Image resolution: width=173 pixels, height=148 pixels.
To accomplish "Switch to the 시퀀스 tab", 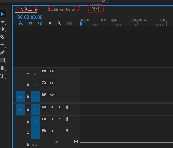I will pyautogui.click(x=26, y=9).
